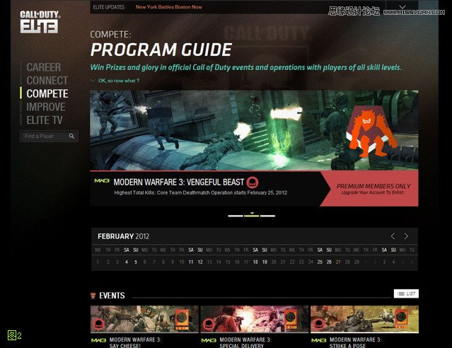Go to next month with right arrow
Image resolution: width=452 pixels, height=348 pixels.
(x=406, y=236)
